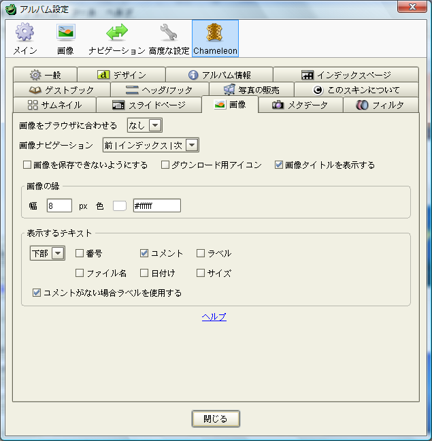This screenshot has width=432, height=441.
Task: Click the info icon on アルバム情報 tab
Action: [x=193, y=75]
